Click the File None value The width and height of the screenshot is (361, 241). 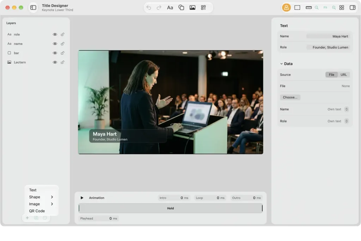[x=345, y=86]
